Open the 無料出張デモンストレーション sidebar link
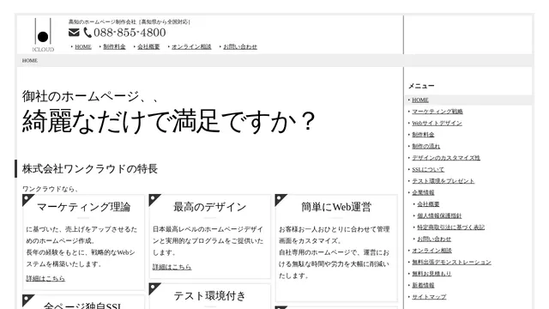The width and height of the screenshot is (549, 309). tap(452, 262)
